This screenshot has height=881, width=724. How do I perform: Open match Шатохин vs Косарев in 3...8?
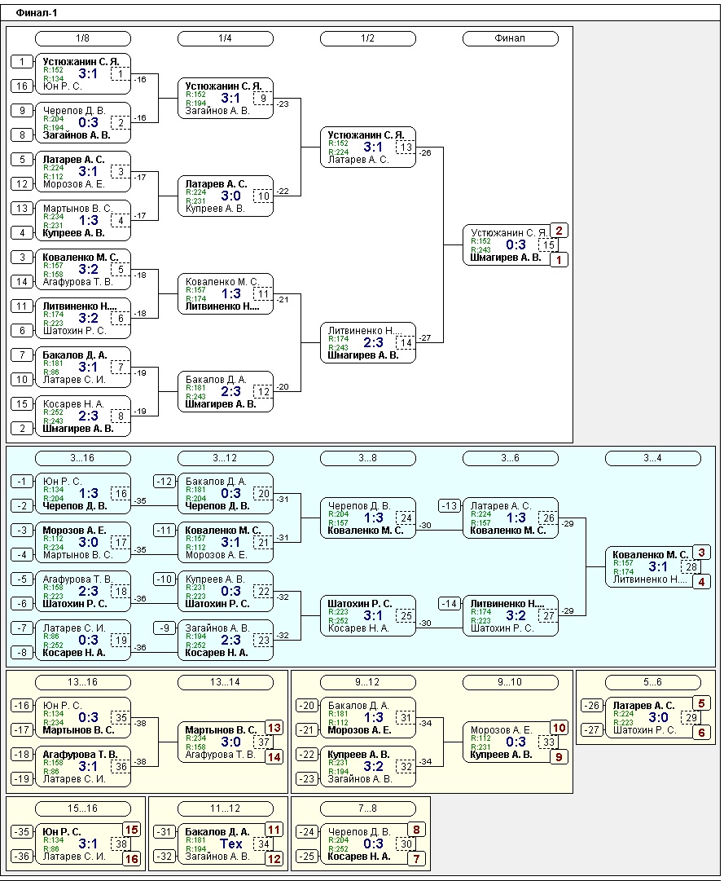coord(368,616)
